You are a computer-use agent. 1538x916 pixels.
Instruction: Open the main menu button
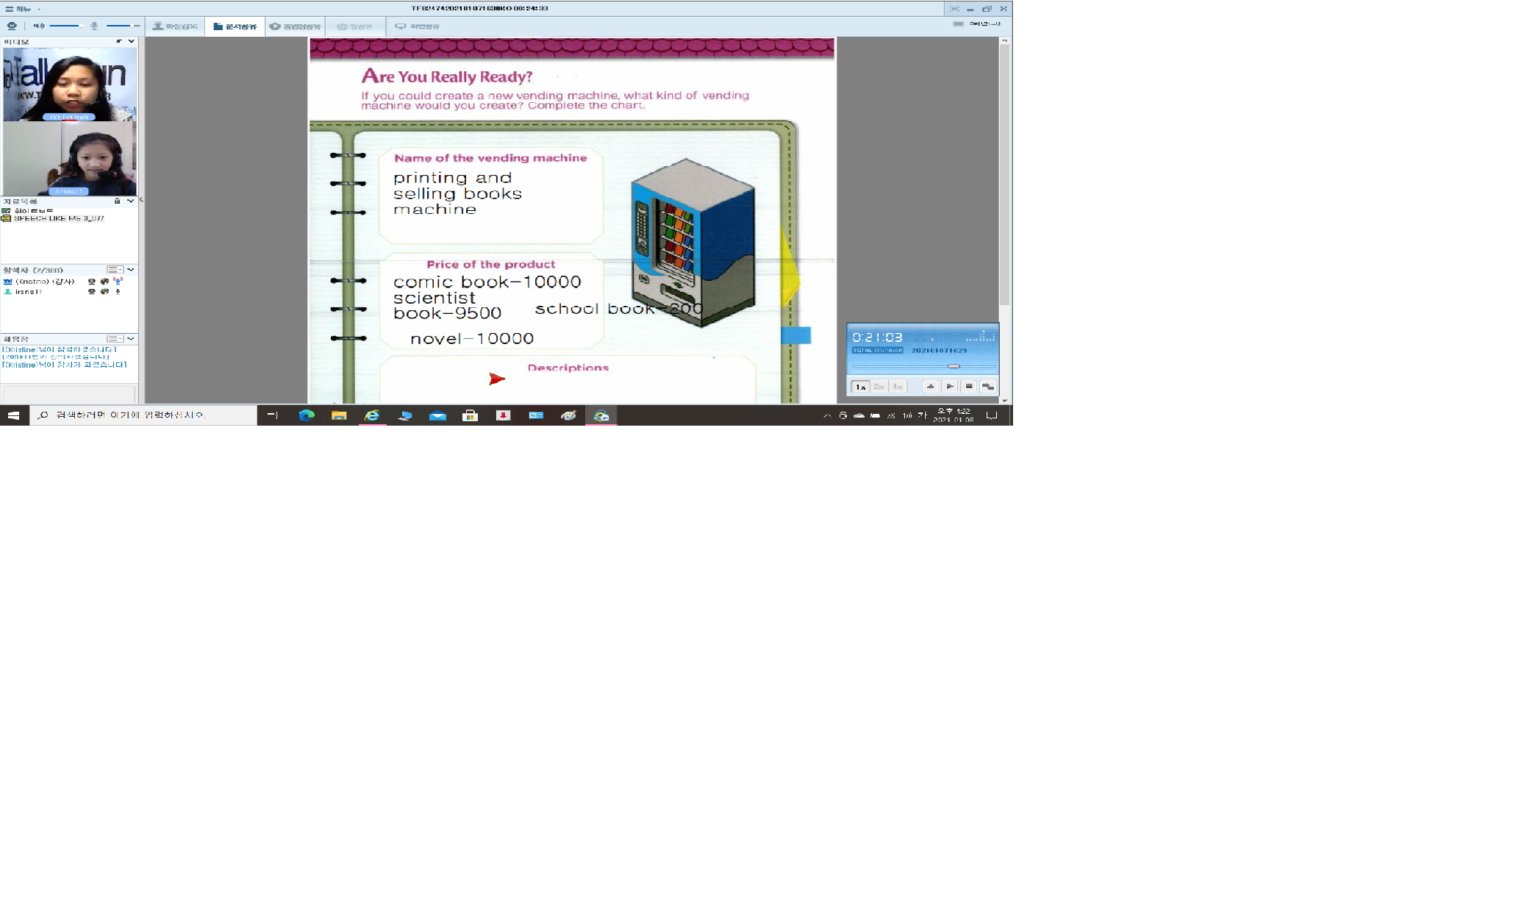point(18,9)
